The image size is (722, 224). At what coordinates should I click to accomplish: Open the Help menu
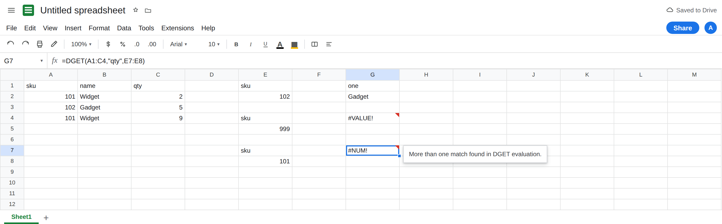(x=208, y=28)
